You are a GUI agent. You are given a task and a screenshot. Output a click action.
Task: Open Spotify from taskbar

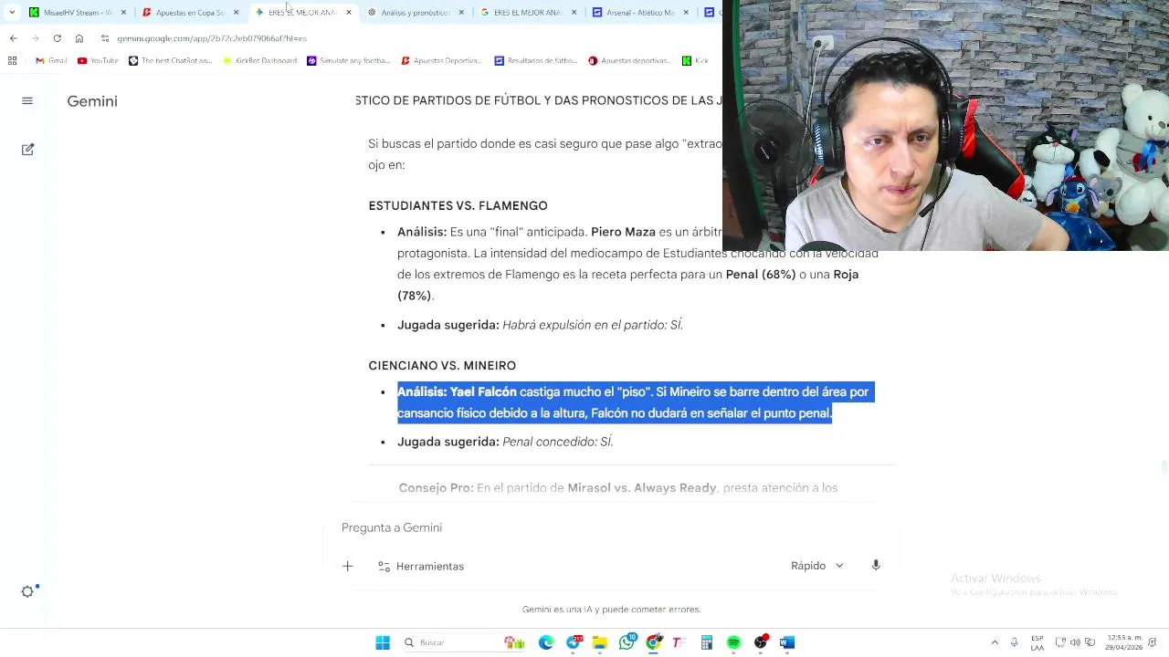pyautogui.click(x=733, y=642)
